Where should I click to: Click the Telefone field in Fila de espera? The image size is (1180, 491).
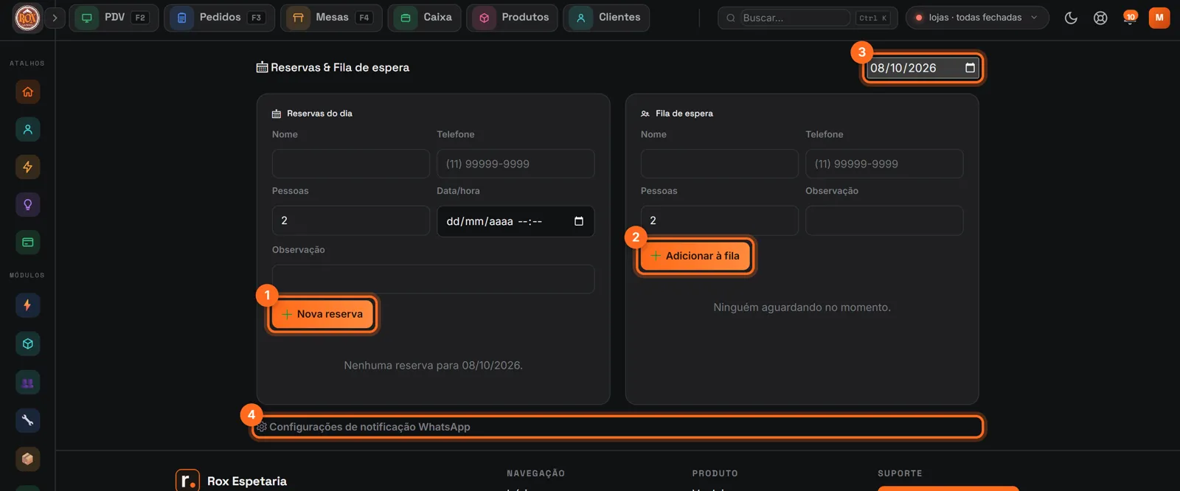(884, 164)
